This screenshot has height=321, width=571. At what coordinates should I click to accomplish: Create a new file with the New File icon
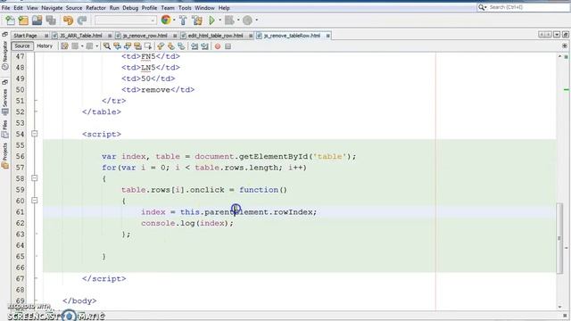[10, 21]
